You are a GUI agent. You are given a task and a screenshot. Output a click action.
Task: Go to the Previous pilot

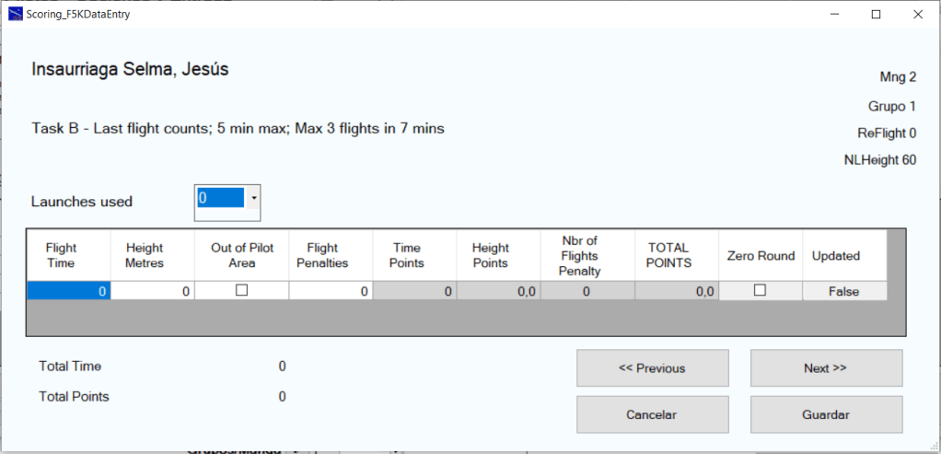[x=652, y=368]
